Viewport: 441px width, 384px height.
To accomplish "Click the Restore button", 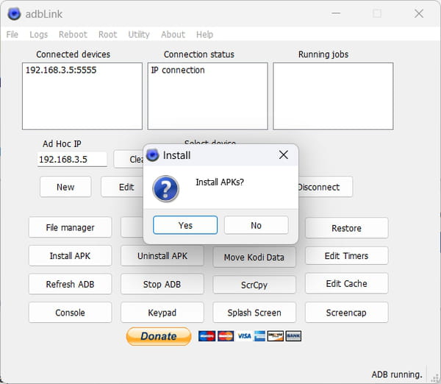I will point(346,228).
